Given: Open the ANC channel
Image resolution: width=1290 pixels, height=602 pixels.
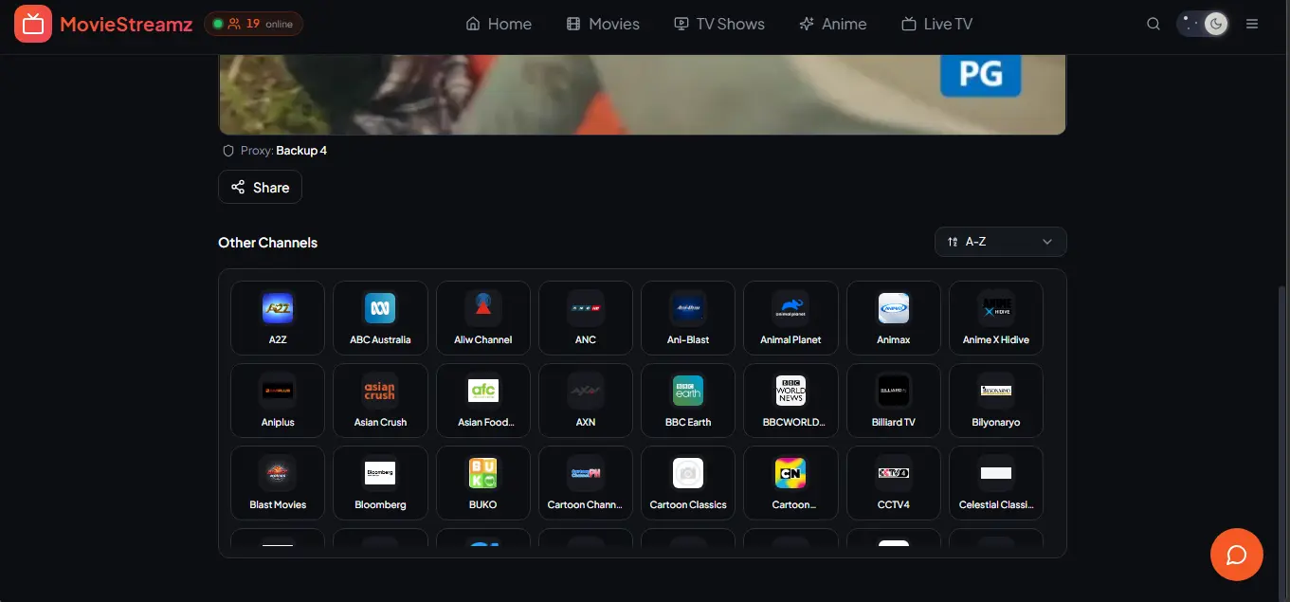Looking at the screenshot, I should coord(586,318).
